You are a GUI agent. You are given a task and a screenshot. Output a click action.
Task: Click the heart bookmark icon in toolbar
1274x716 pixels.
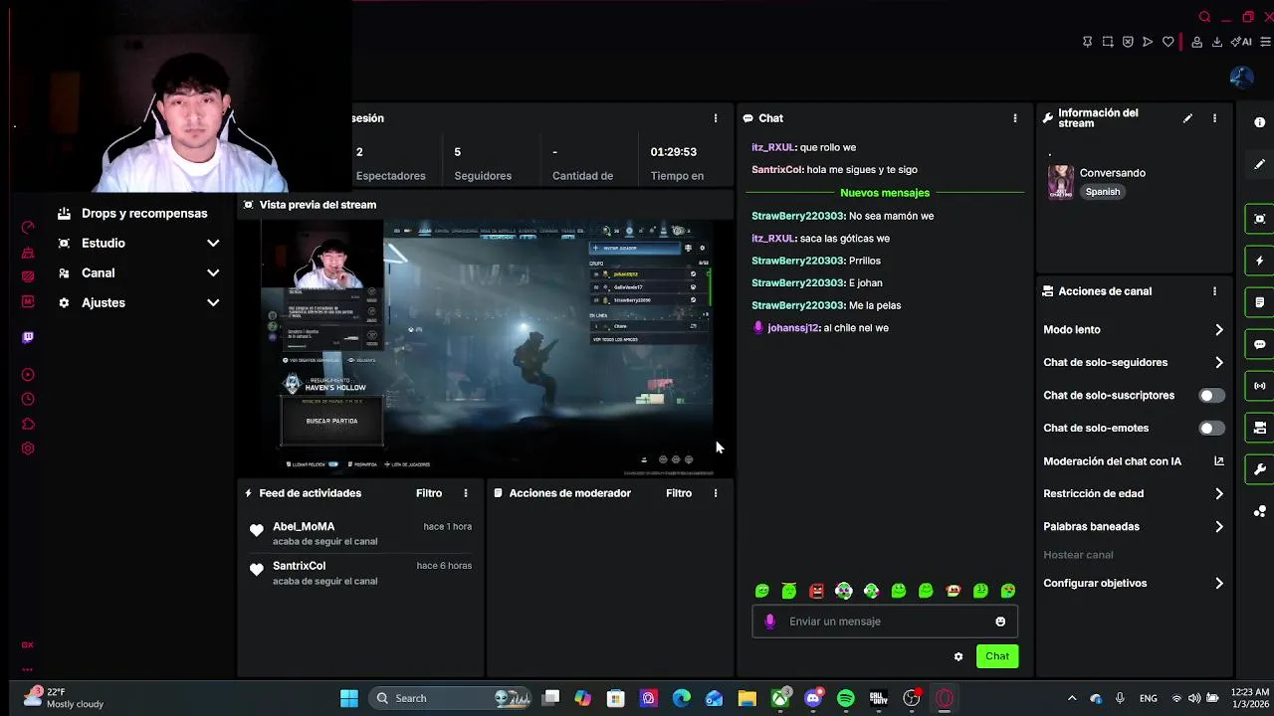(1168, 42)
